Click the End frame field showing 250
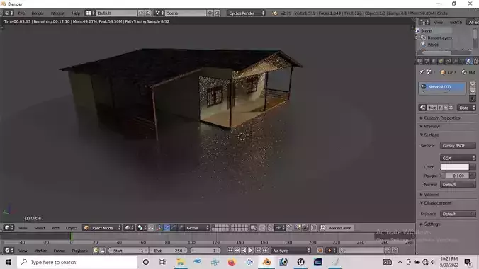 168,251
